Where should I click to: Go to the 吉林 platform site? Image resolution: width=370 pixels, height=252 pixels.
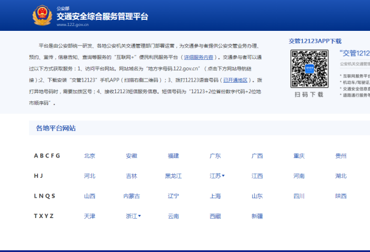pyautogui.click(x=132, y=176)
